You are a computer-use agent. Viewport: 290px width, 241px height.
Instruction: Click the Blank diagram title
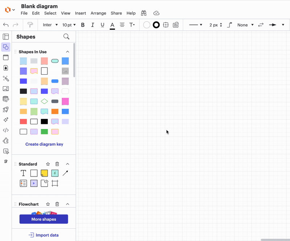[x=39, y=6]
